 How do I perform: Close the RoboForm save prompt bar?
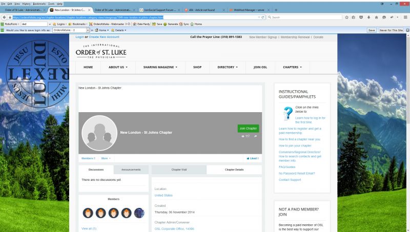click(x=407, y=30)
